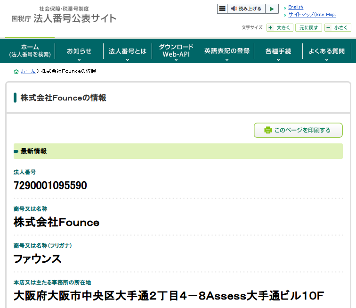356x308 pixels.
Task: Expand the chevron under お知らせ
Action: coord(79,60)
